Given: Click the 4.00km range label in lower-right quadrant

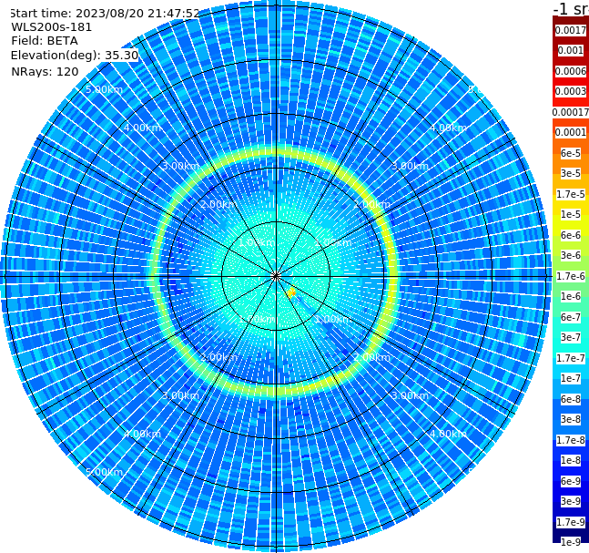Looking at the screenshot, I should coord(449,434).
